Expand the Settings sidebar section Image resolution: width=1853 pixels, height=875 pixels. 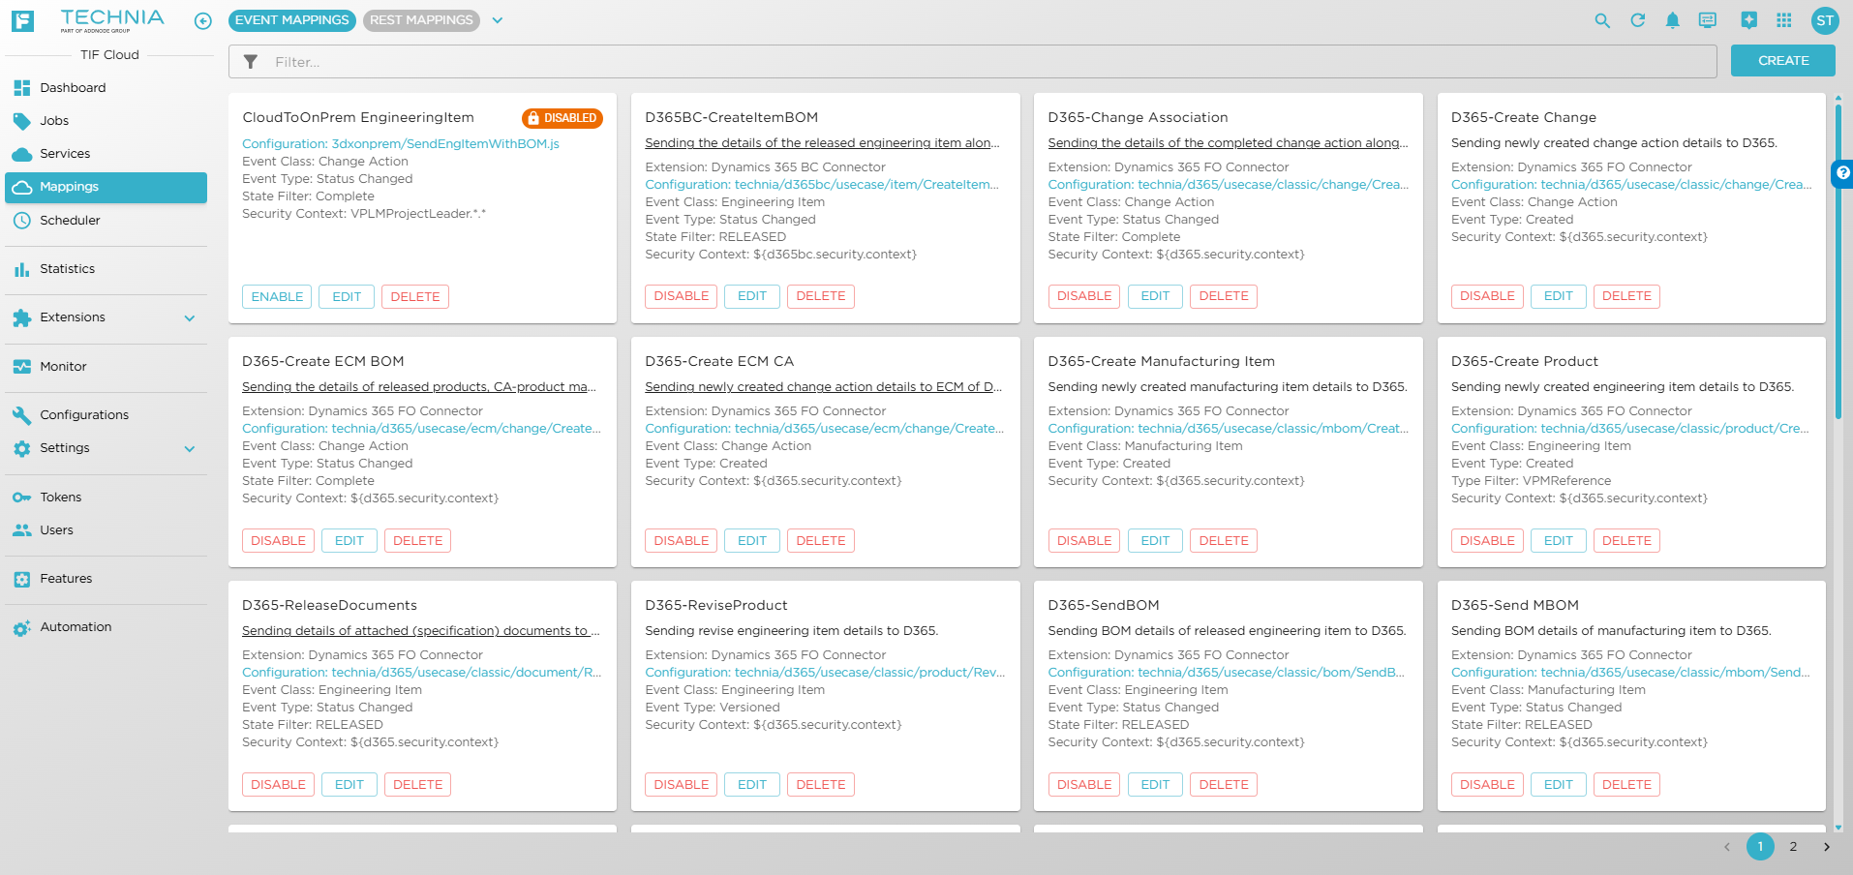190,449
